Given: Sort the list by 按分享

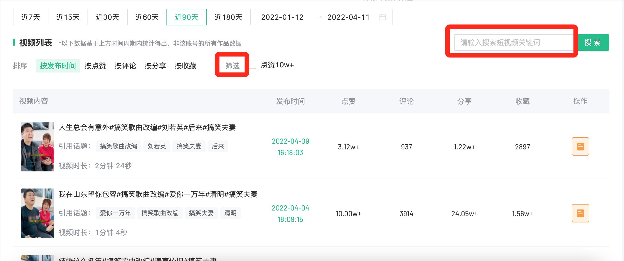Looking at the screenshot, I should click(x=155, y=66).
